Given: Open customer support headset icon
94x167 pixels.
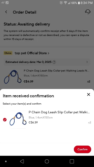Looking at the screenshot, I should coord(88,12).
